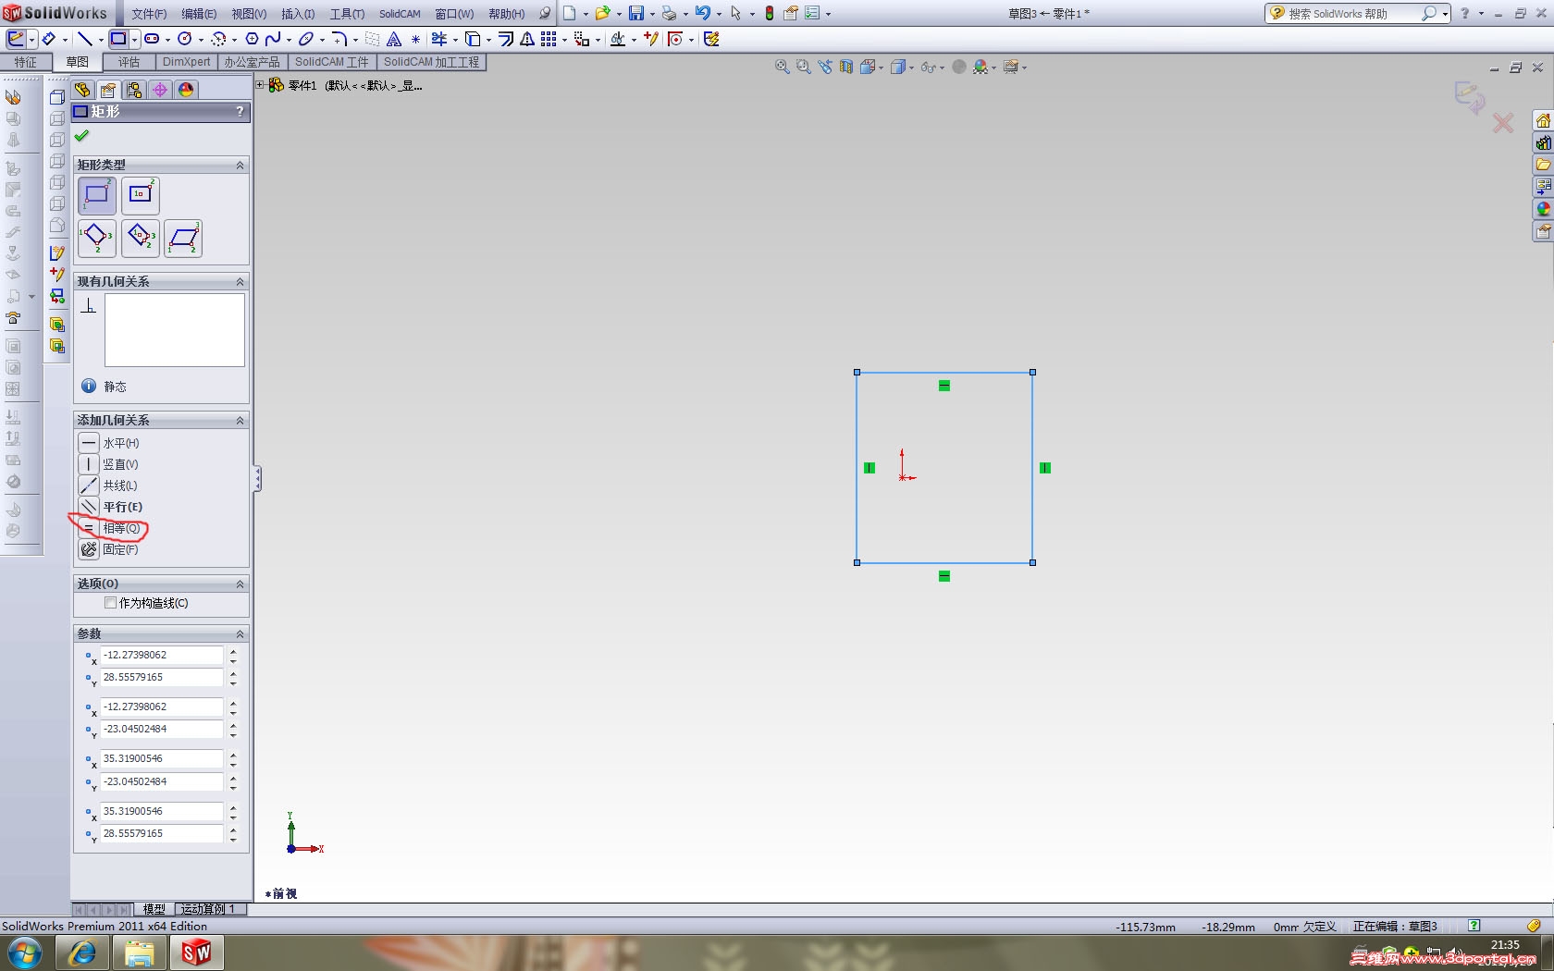Open the rectangle tool type dropdown arrow

(x=134, y=40)
